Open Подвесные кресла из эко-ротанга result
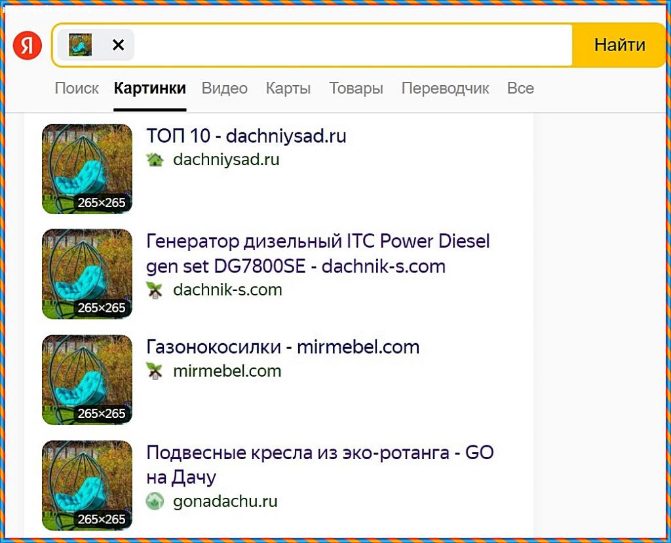The height and width of the screenshot is (543, 671). pos(320,464)
